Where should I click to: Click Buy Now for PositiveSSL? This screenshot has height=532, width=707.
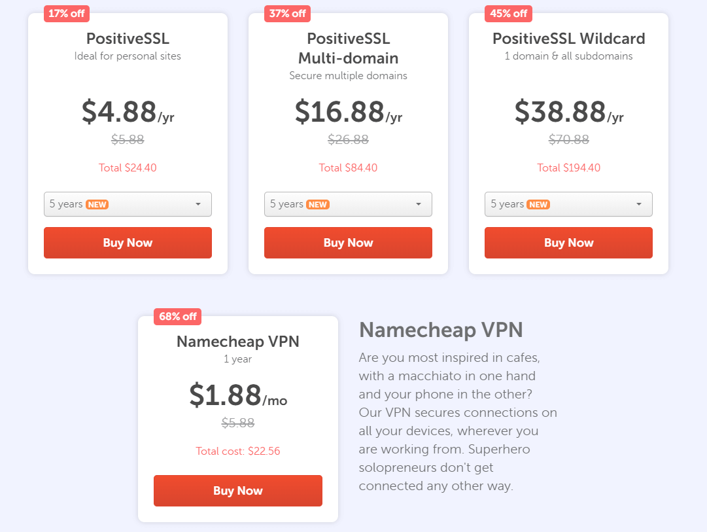point(128,243)
